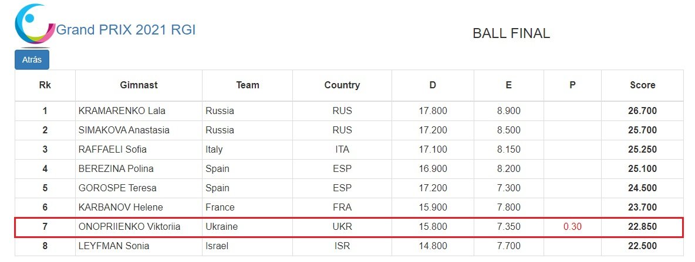Select gymnast SIMAKOVA Anastasia

(124, 130)
